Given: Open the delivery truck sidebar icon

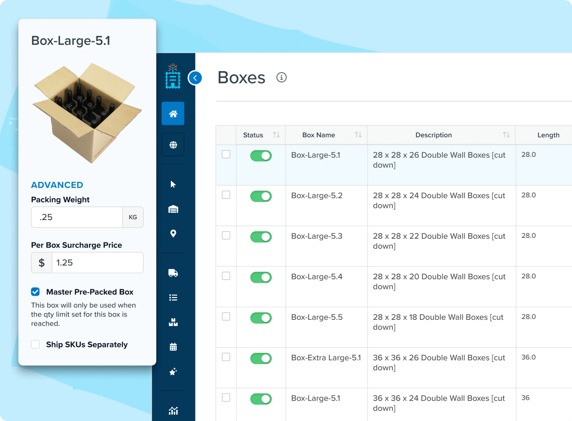Looking at the screenshot, I should [173, 273].
